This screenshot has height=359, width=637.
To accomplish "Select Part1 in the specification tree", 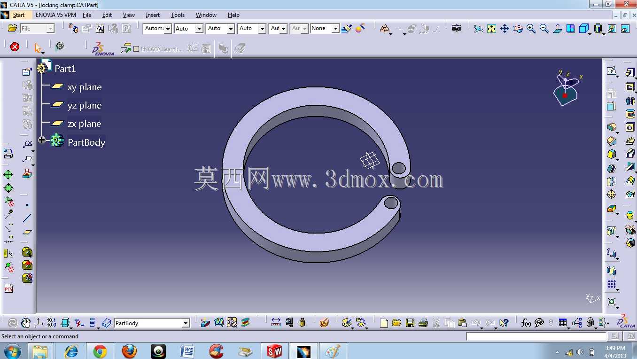I will point(65,69).
